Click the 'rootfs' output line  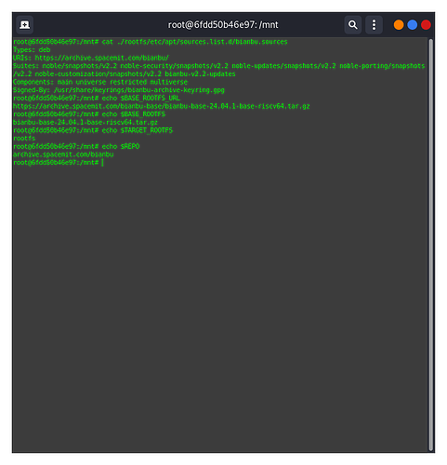pos(24,139)
